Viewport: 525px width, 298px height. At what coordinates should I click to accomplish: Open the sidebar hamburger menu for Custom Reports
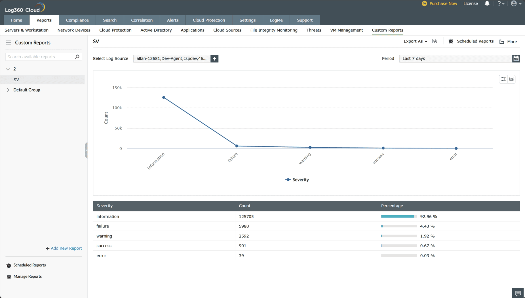tap(9, 42)
